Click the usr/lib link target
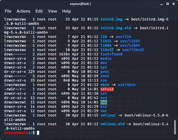The image size is (178, 140). coord(124,37)
